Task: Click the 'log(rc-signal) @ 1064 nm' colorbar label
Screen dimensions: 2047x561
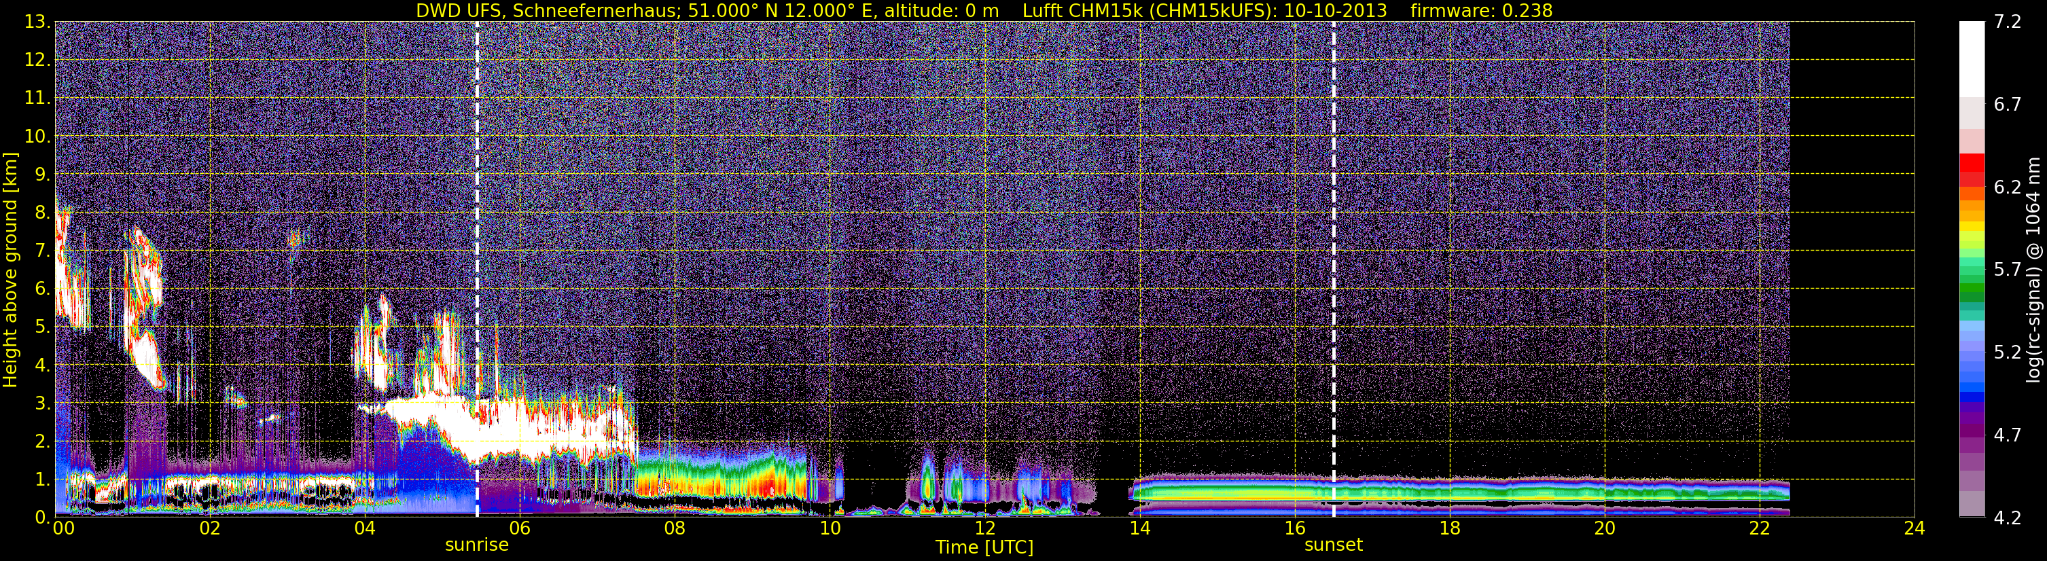Action: coord(2033,270)
